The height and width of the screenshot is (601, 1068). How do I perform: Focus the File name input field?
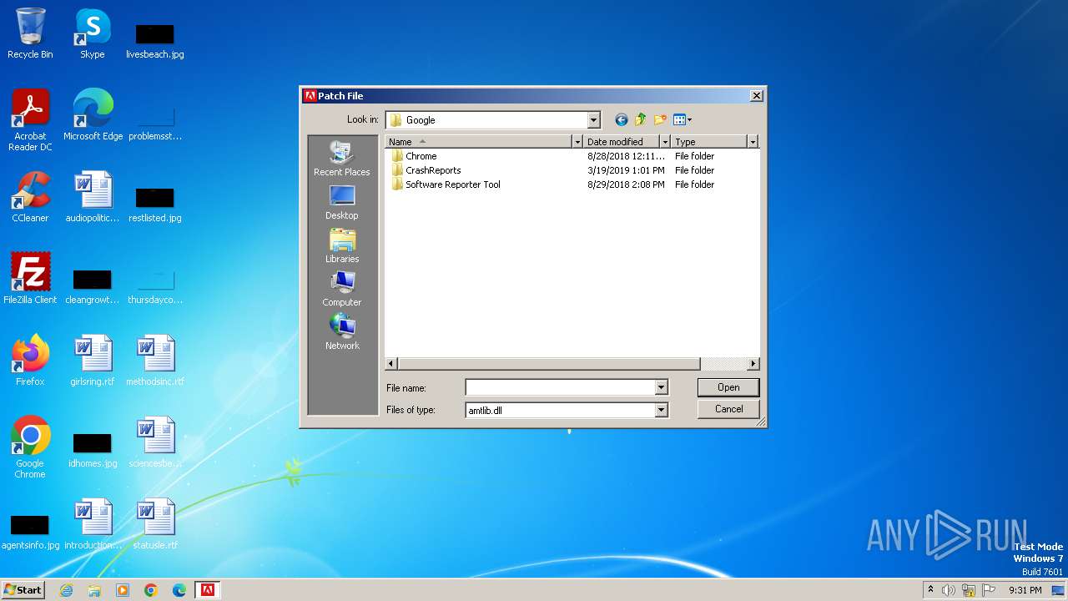coord(560,387)
